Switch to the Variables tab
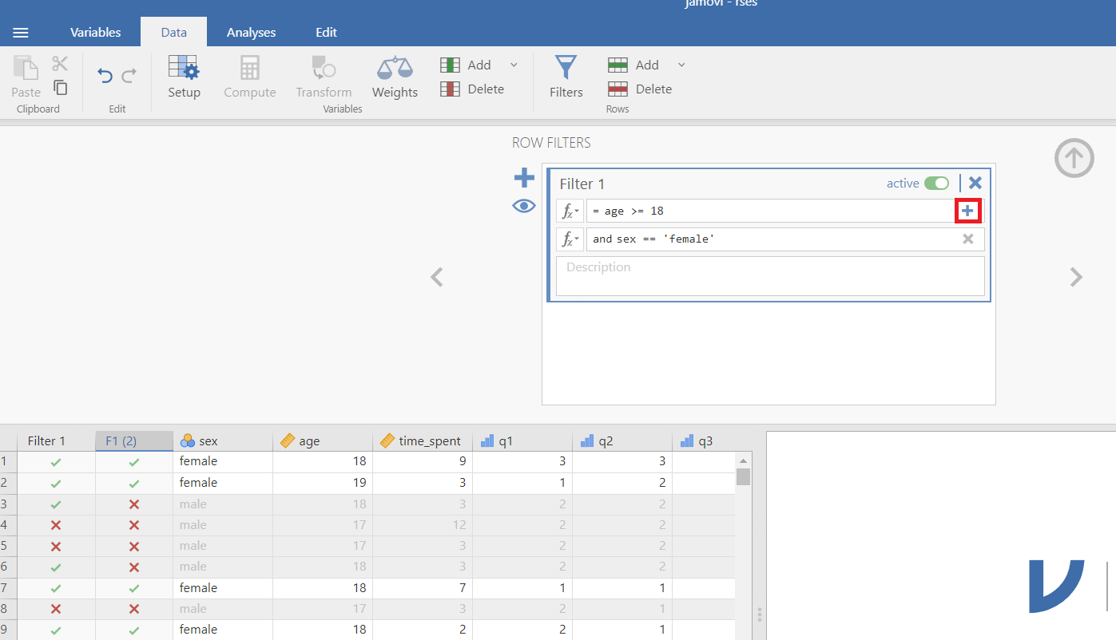Image resolution: width=1116 pixels, height=640 pixels. tap(96, 33)
